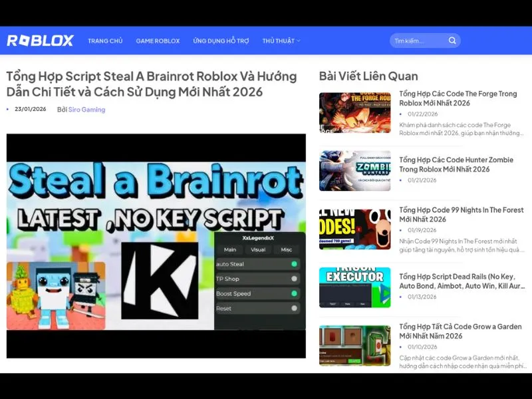The width and height of the screenshot is (532, 399).
Task: Toggle the auto Steal switch in image
Action: (294, 264)
